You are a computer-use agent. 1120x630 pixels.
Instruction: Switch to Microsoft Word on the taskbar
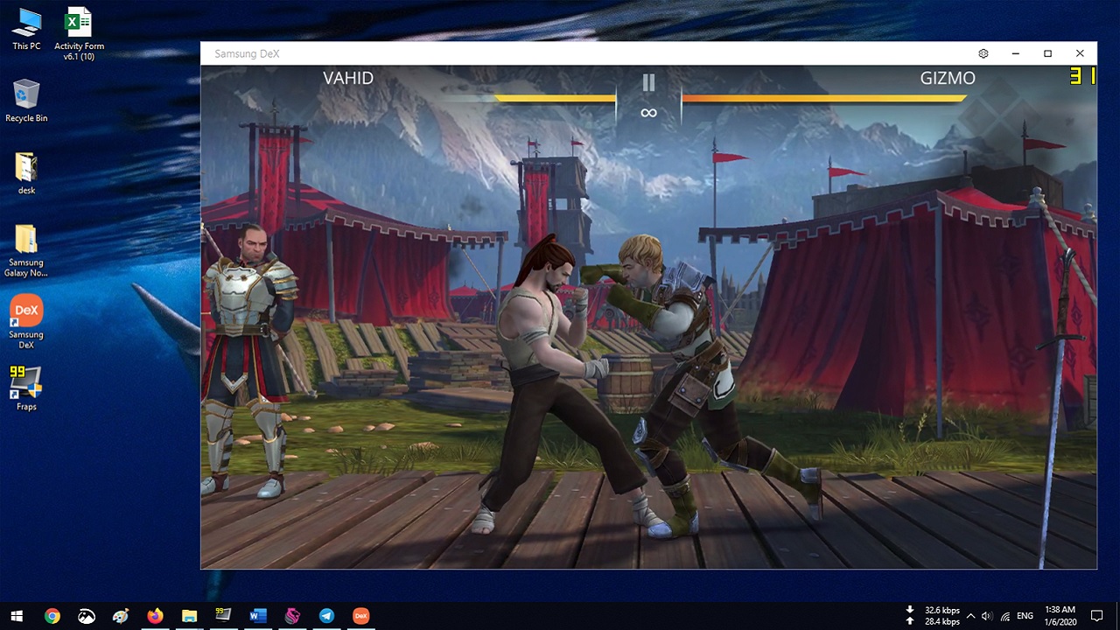tap(257, 616)
